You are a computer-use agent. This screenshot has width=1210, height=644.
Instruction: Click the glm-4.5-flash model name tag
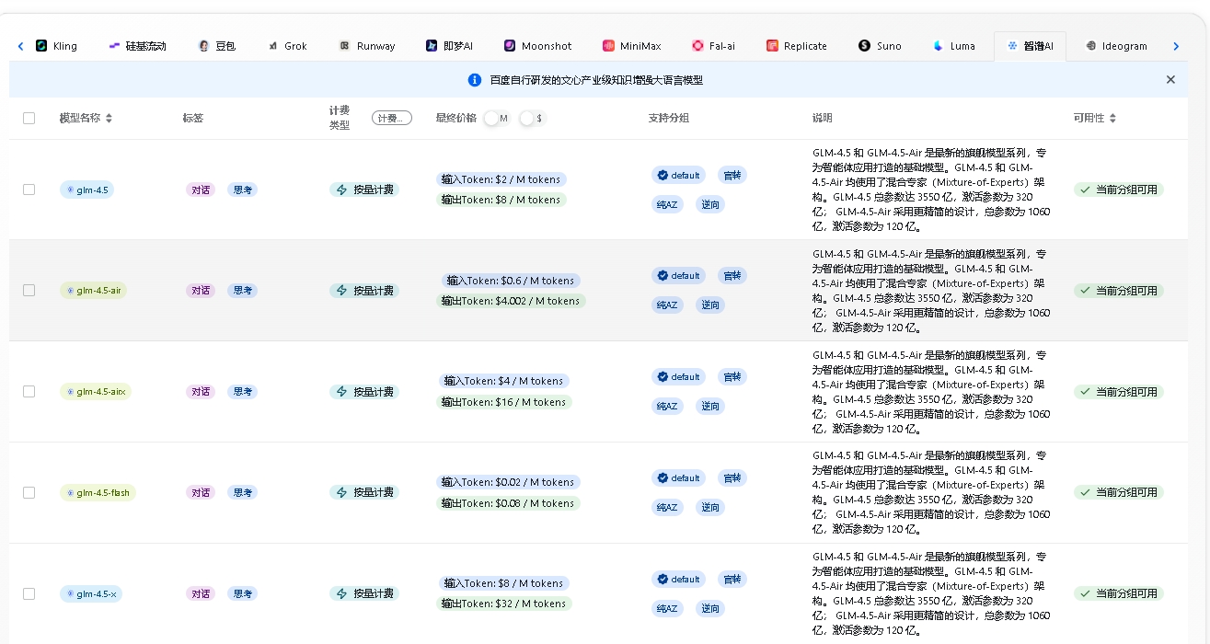click(98, 493)
